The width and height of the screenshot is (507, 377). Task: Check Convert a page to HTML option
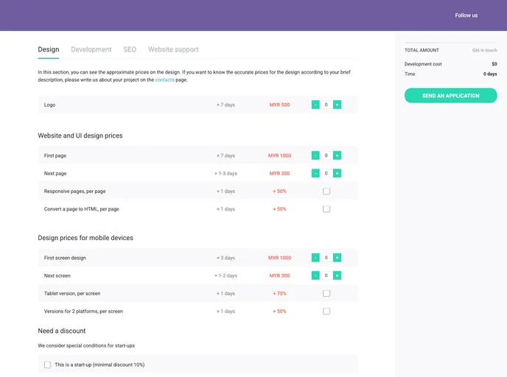[326, 209]
